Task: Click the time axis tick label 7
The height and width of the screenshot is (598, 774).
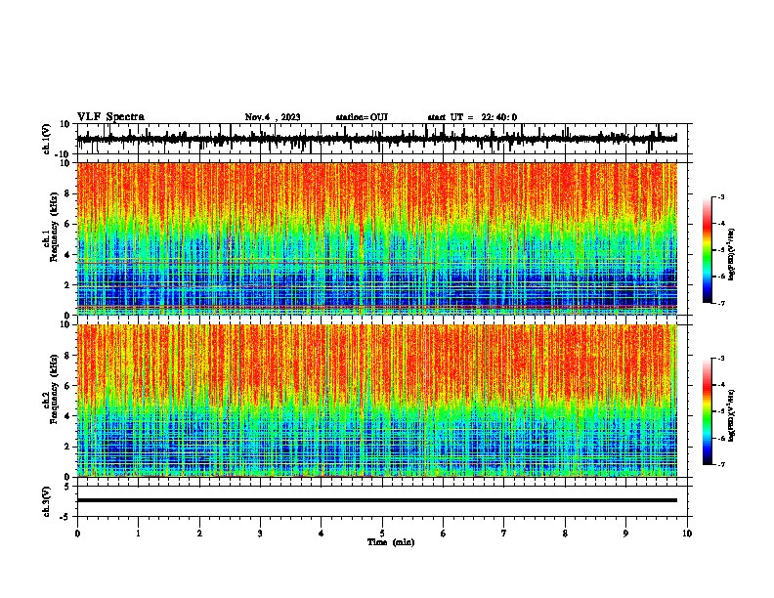Action: 504,534
